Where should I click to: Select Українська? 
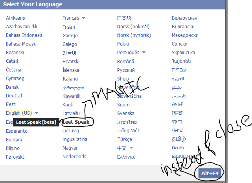tap(183, 53)
